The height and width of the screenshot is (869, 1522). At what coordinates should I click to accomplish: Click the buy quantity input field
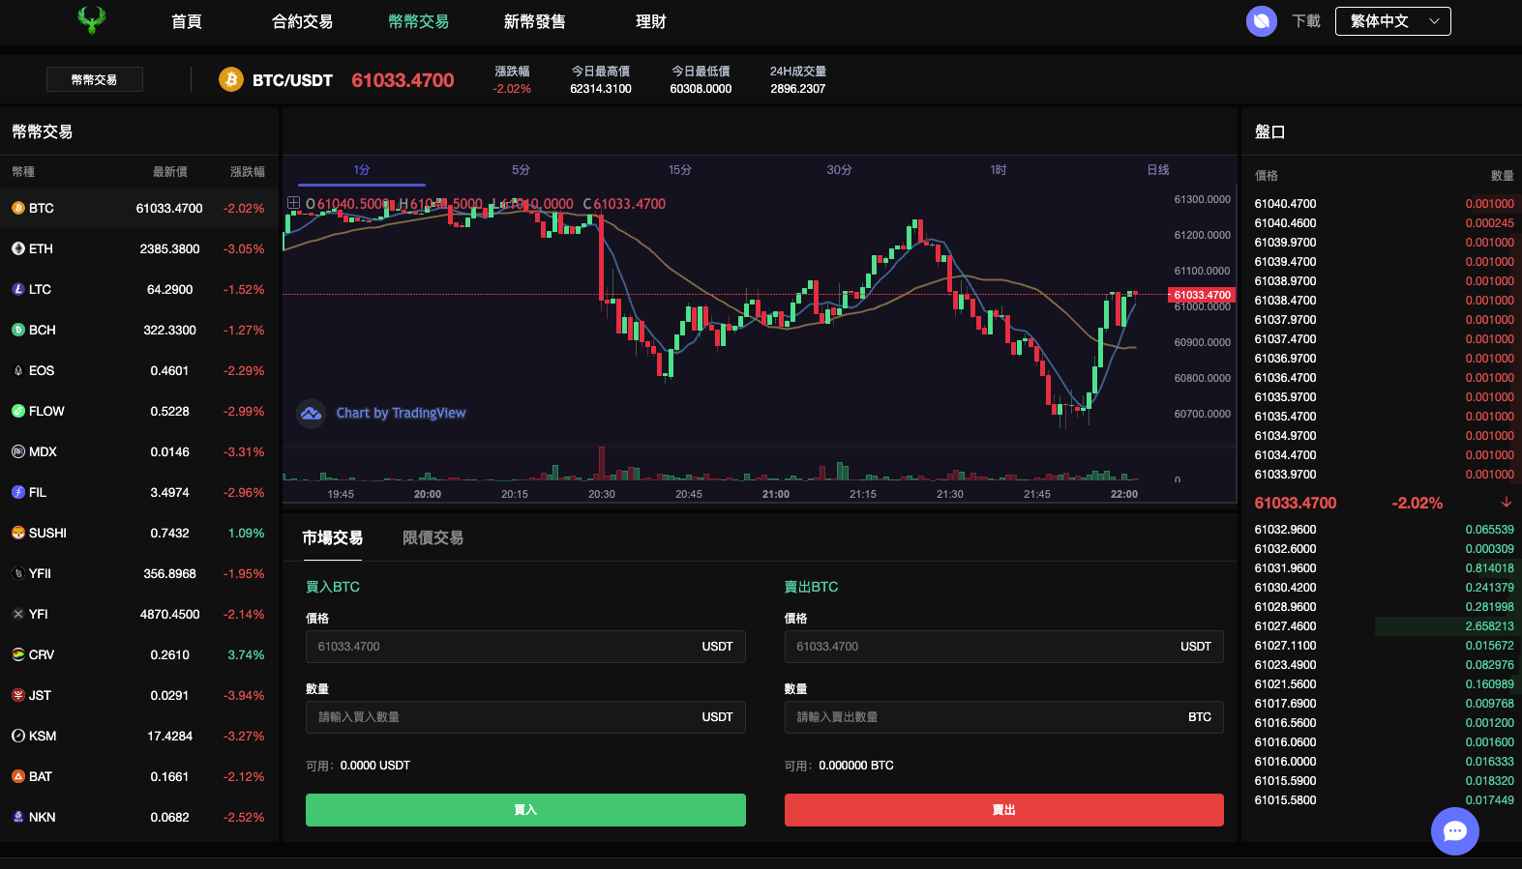(x=503, y=717)
